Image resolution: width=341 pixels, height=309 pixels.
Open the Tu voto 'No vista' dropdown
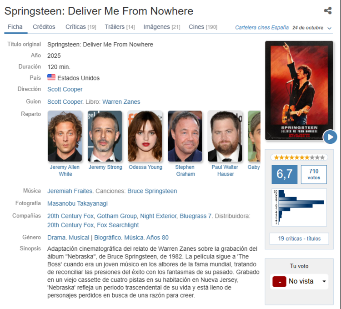(299, 281)
